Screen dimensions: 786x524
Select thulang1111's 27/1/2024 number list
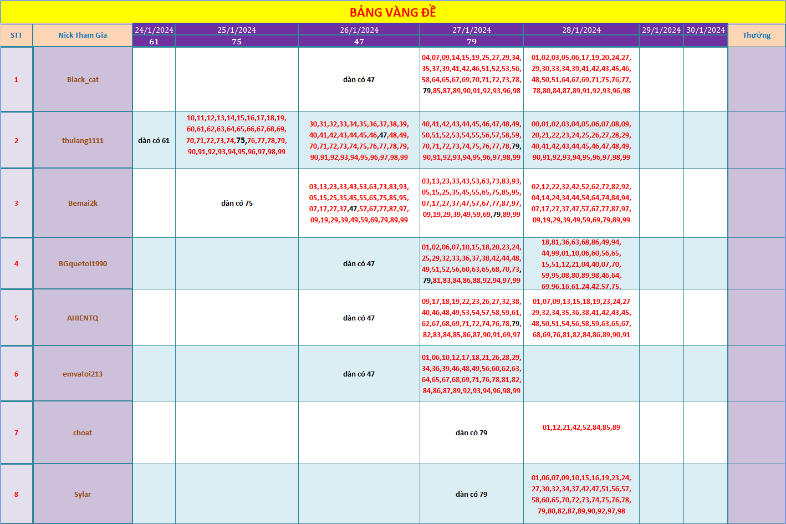(472, 140)
